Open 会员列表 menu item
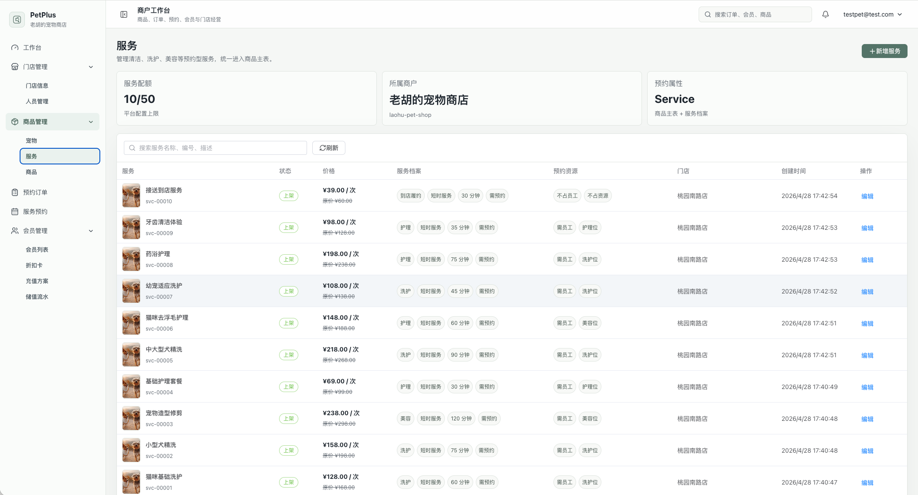The width and height of the screenshot is (918, 495). point(60,249)
